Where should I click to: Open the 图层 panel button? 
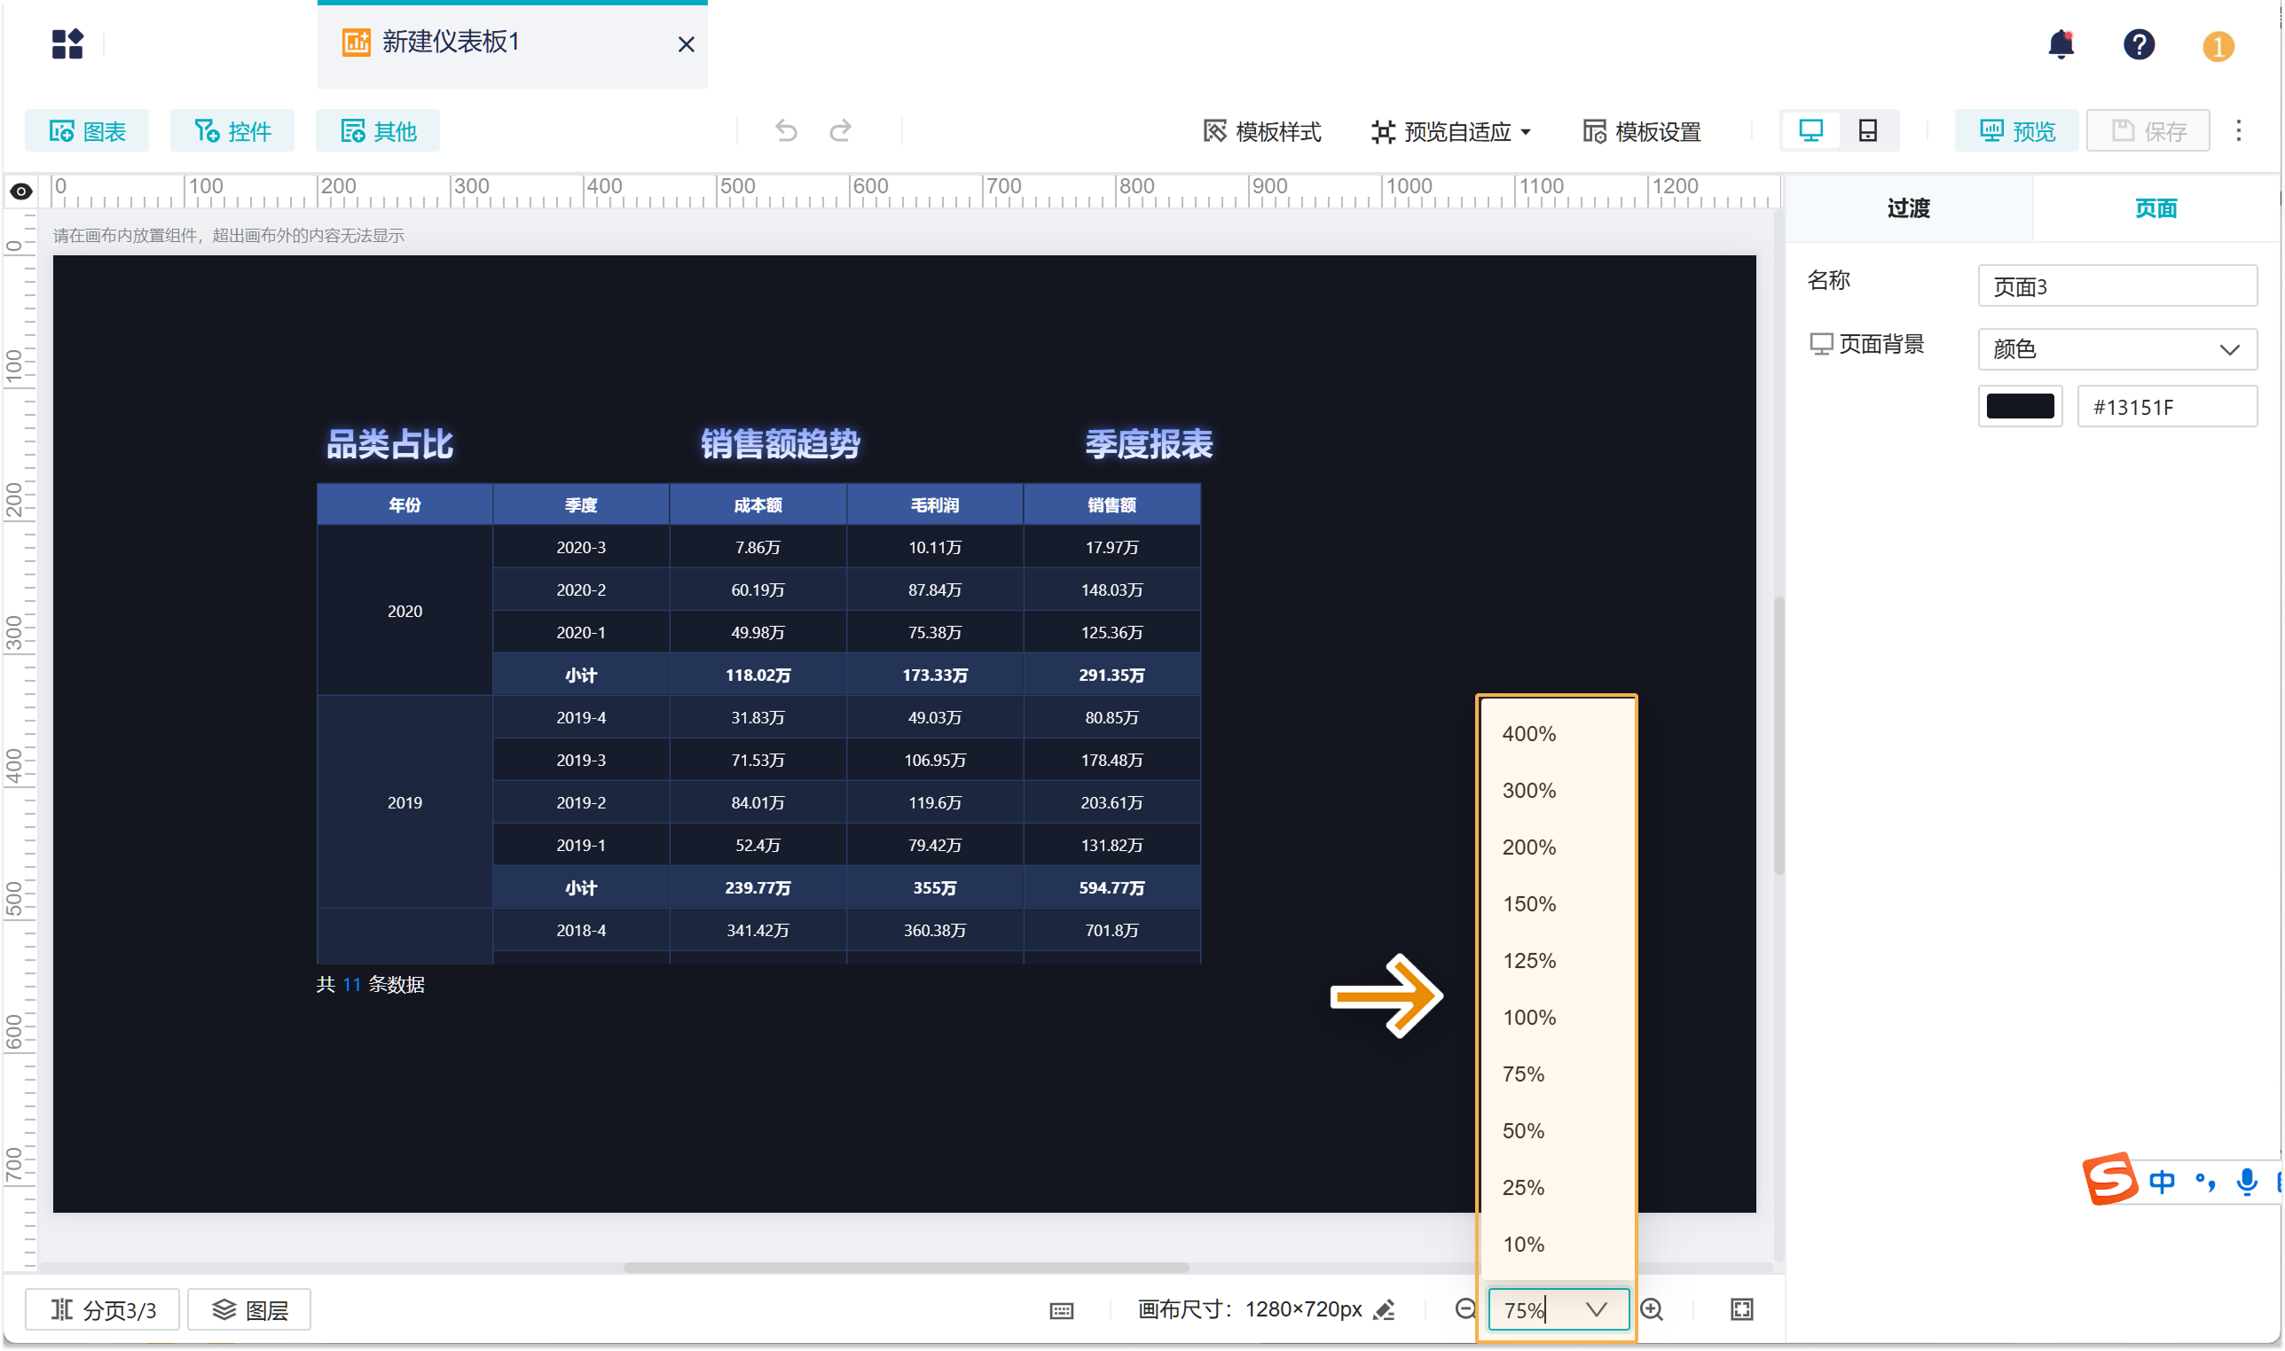[249, 1309]
